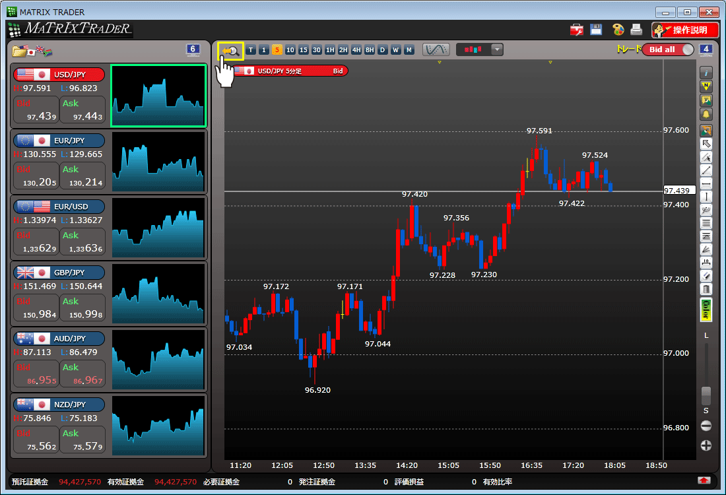Select the price label measure tool
726x495 pixels.
pyautogui.click(x=706, y=263)
